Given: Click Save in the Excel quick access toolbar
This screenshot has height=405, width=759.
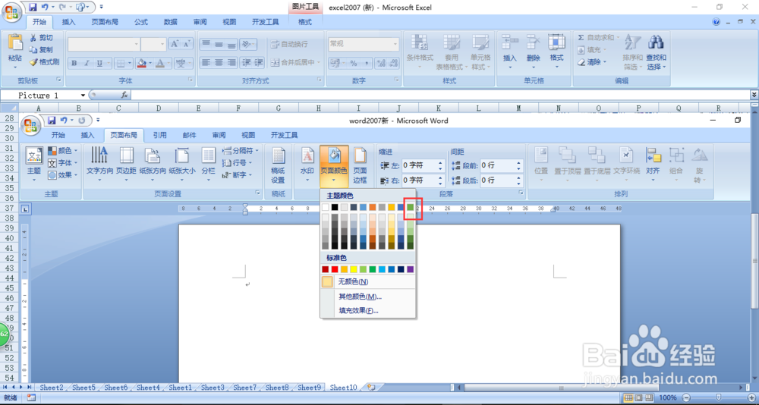Looking at the screenshot, I should coord(33,7).
